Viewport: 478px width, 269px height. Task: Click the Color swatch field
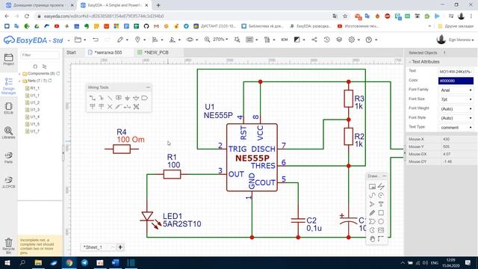click(456, 81)
